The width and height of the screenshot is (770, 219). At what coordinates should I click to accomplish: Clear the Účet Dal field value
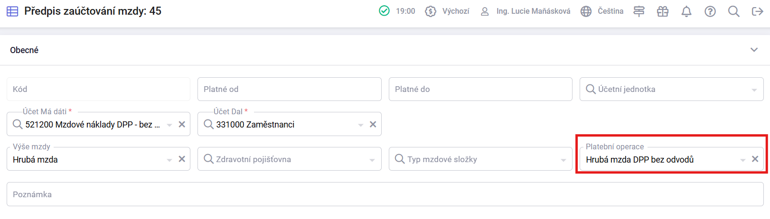tap(373, 124)
